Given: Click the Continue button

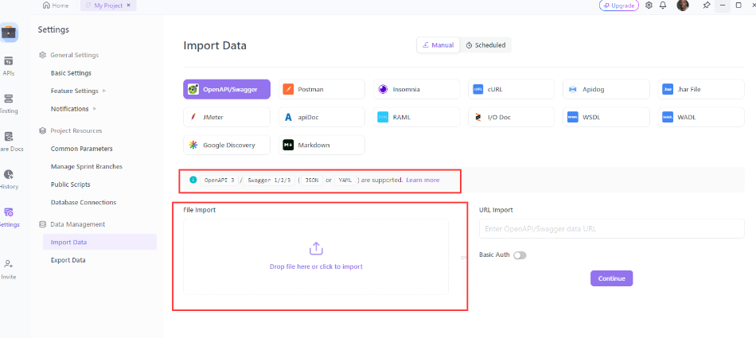Looking at the screenshot, I should pos(611,278).
